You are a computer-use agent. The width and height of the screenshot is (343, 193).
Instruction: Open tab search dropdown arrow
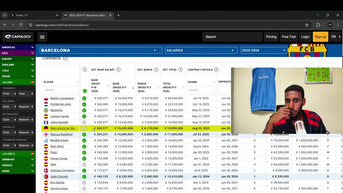pyautogui.click(x=5, y=15)
